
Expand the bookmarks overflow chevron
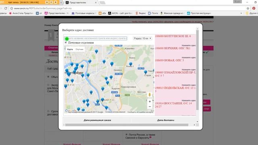tap(241, 13)
